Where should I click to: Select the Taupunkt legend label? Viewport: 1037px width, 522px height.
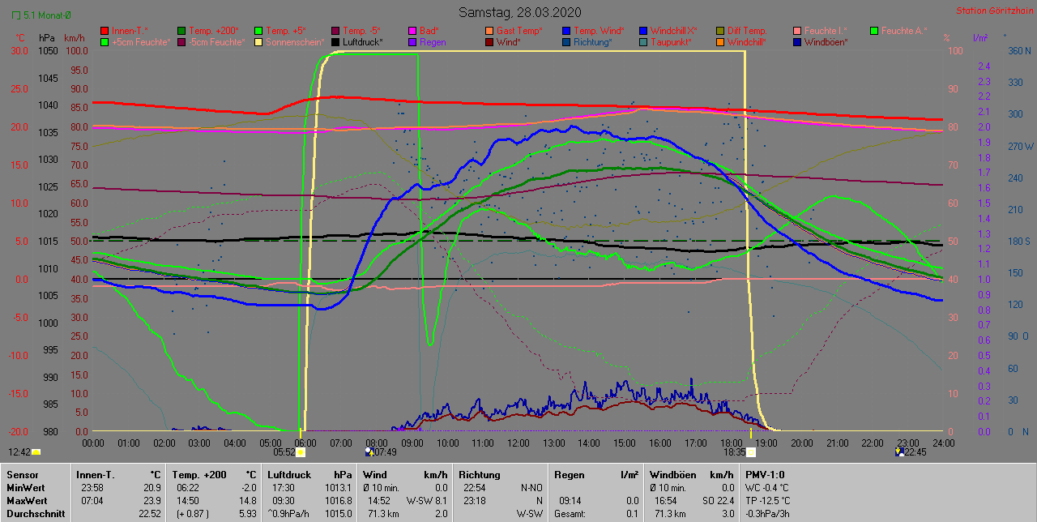click(671, 42)
